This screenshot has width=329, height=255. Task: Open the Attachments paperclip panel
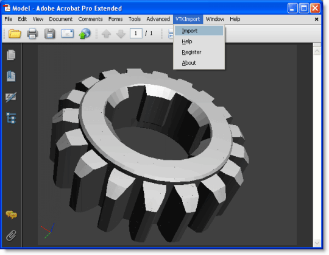pyautogui.click(x=11, y=235)
